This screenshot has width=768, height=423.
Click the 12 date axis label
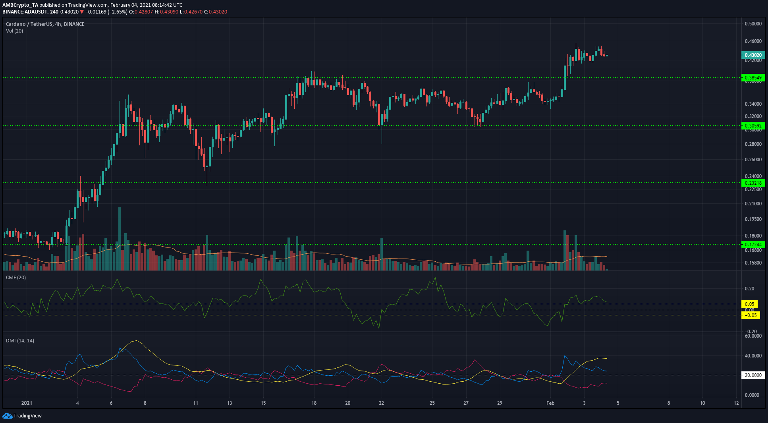736,403
